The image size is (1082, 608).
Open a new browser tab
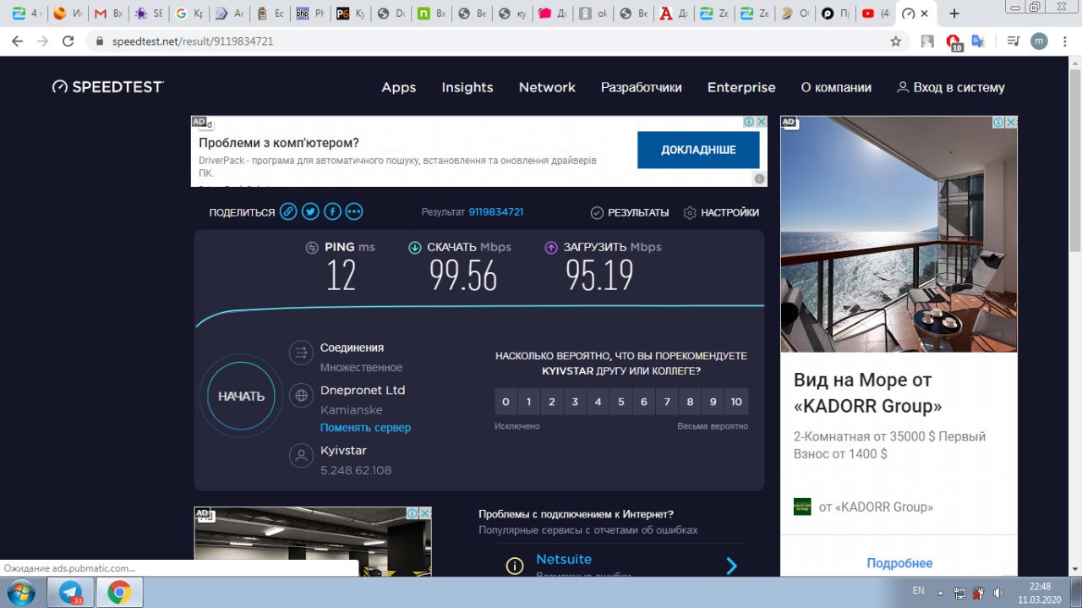(954, 14)
